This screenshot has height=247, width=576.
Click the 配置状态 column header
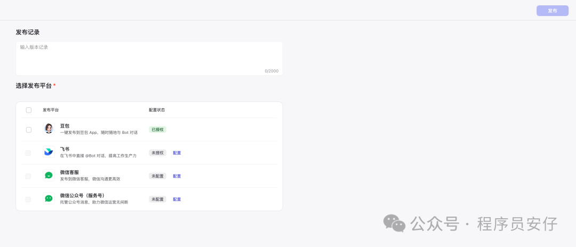pyautogui.click(x=157, y=110)
